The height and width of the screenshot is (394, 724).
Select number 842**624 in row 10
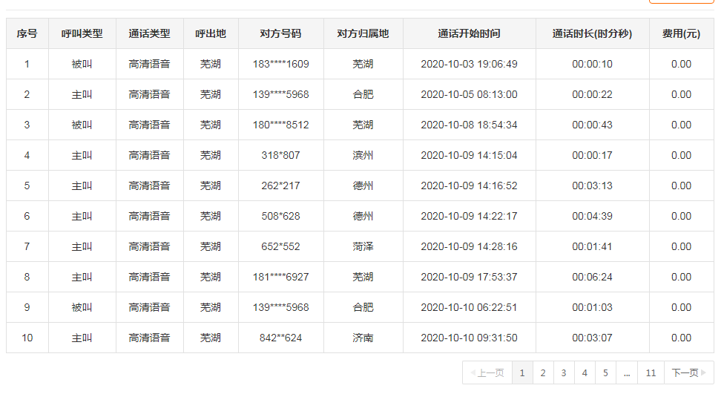pyautogui.click(x=280, y=338)
